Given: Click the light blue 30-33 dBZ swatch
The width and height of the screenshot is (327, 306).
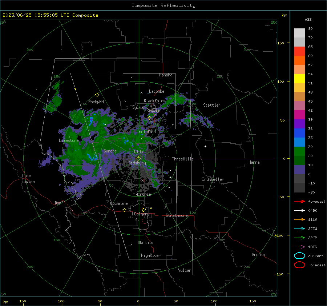Looking at the screenshot, I should coord(299,142).
